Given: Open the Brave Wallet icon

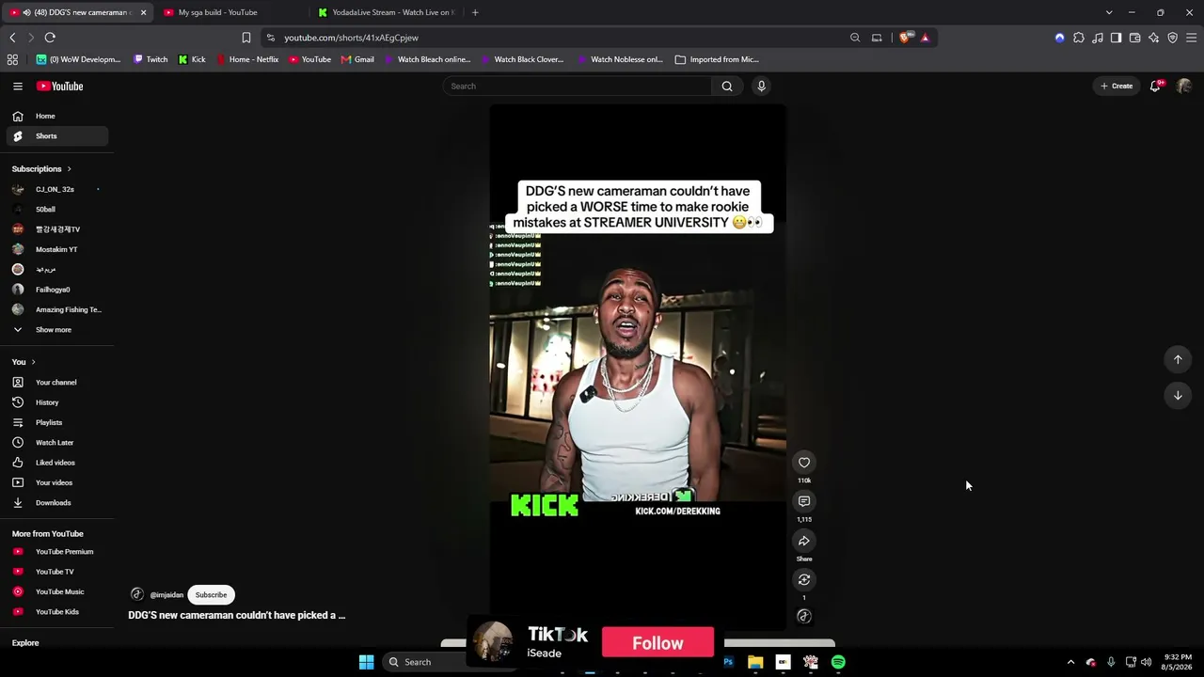Looking at the screenshot, I should (1135, 38).
